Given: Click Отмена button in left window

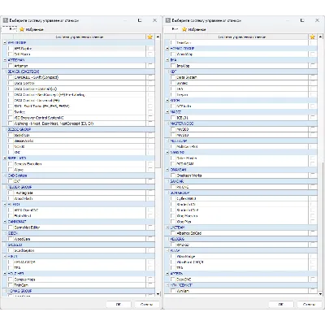Looking at the screenshot, I should pos(146,305).
